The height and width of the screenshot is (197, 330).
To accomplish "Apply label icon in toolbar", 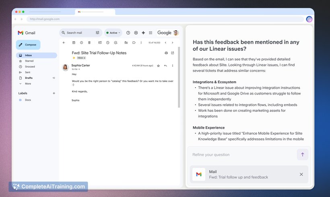I will [134, 43].
